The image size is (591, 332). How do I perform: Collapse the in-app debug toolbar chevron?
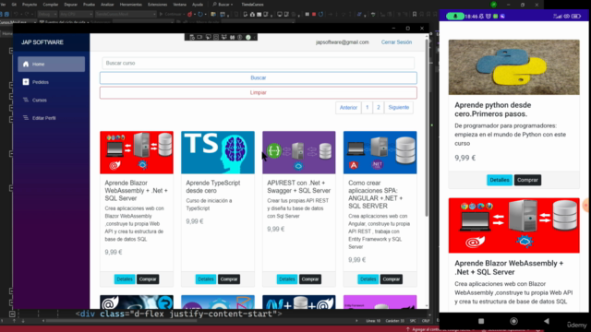click(255, 37)
